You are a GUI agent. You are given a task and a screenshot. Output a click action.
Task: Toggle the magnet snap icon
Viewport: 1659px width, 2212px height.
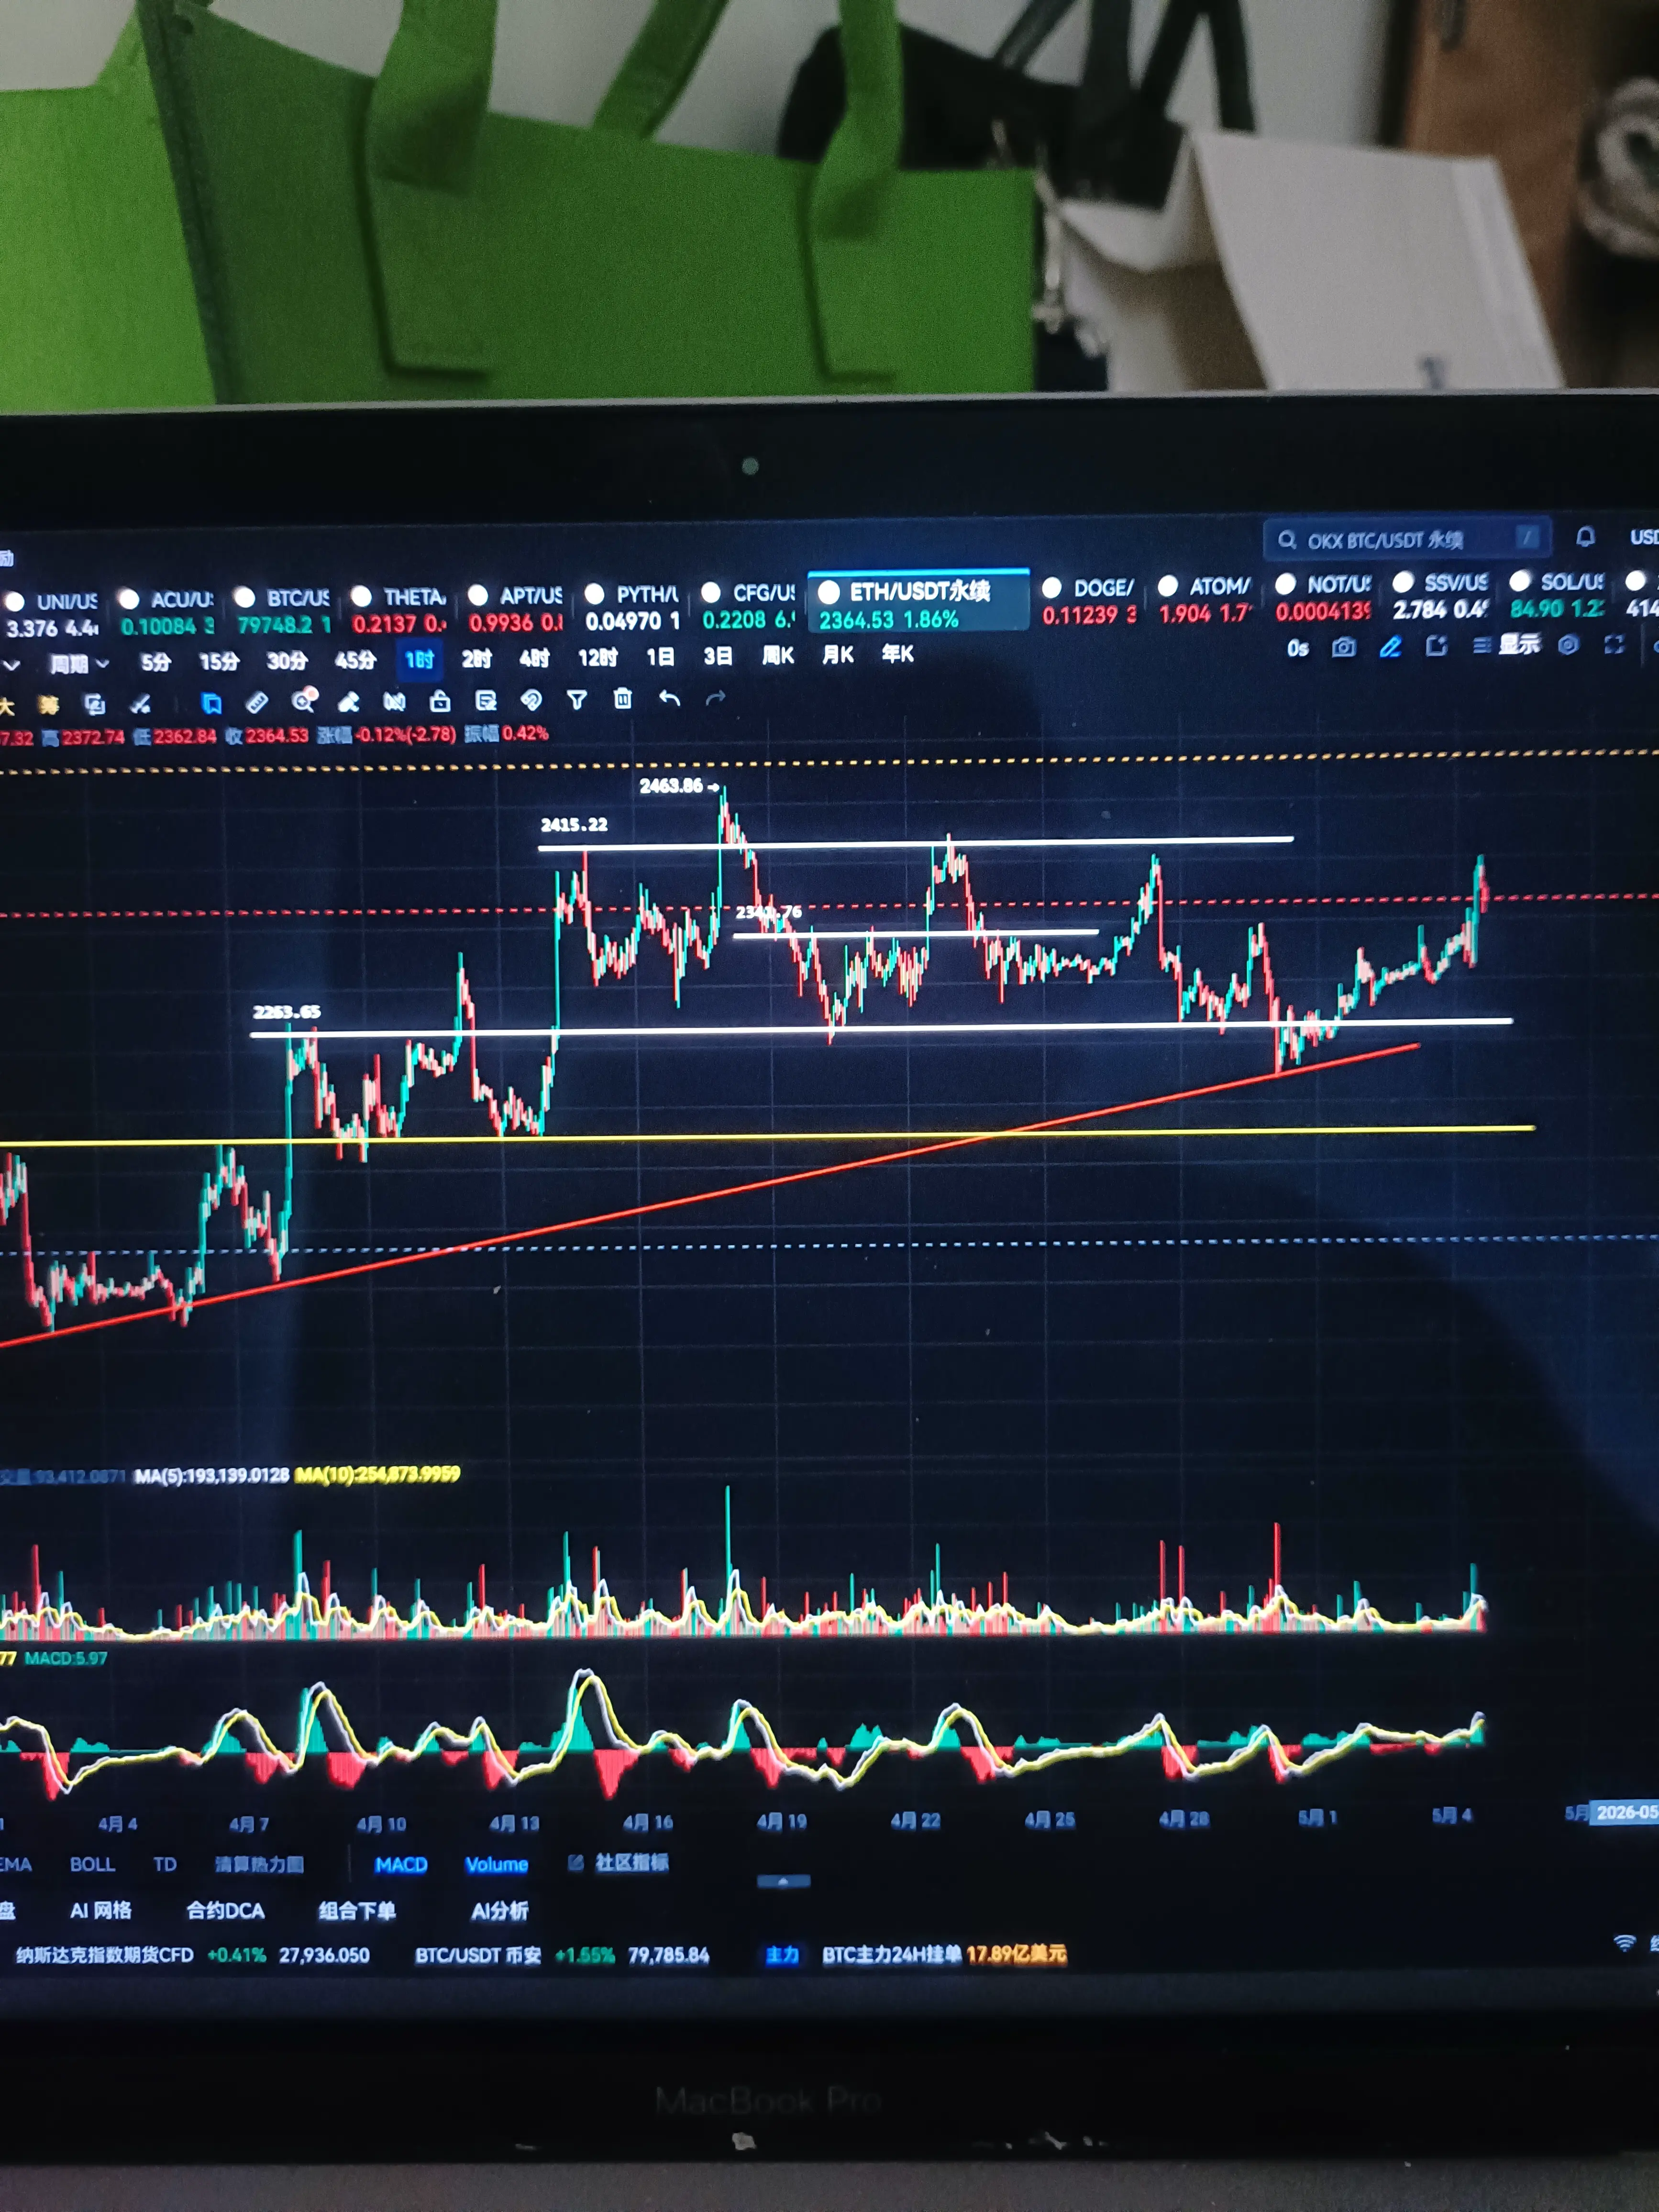click(x=531, y=700)
